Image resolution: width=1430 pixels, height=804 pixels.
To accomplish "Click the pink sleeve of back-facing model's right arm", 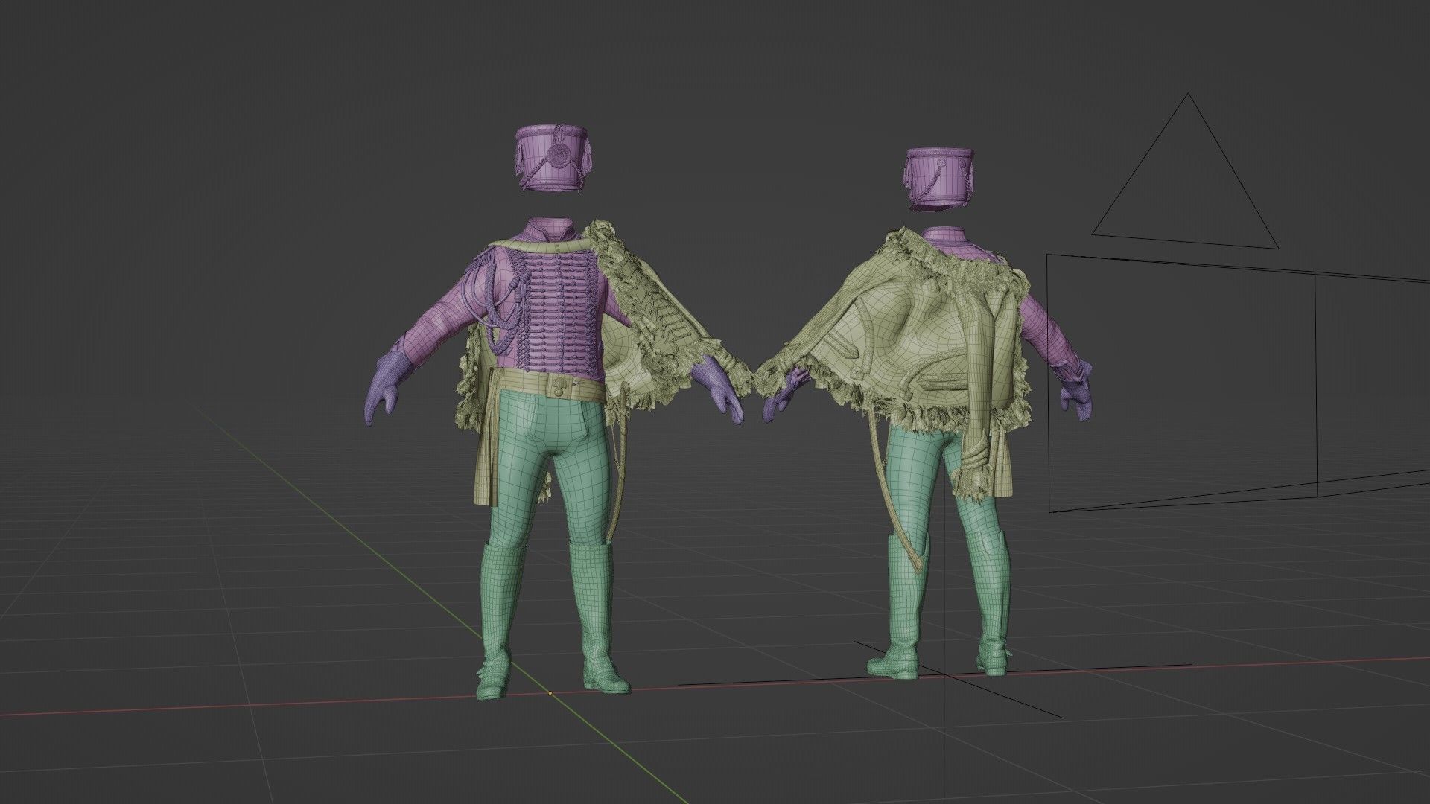I will pyautogui.click(x=1043, y=328).
